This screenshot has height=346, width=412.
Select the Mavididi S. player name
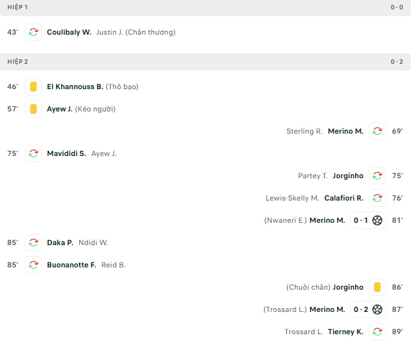(x=66, y=154)
